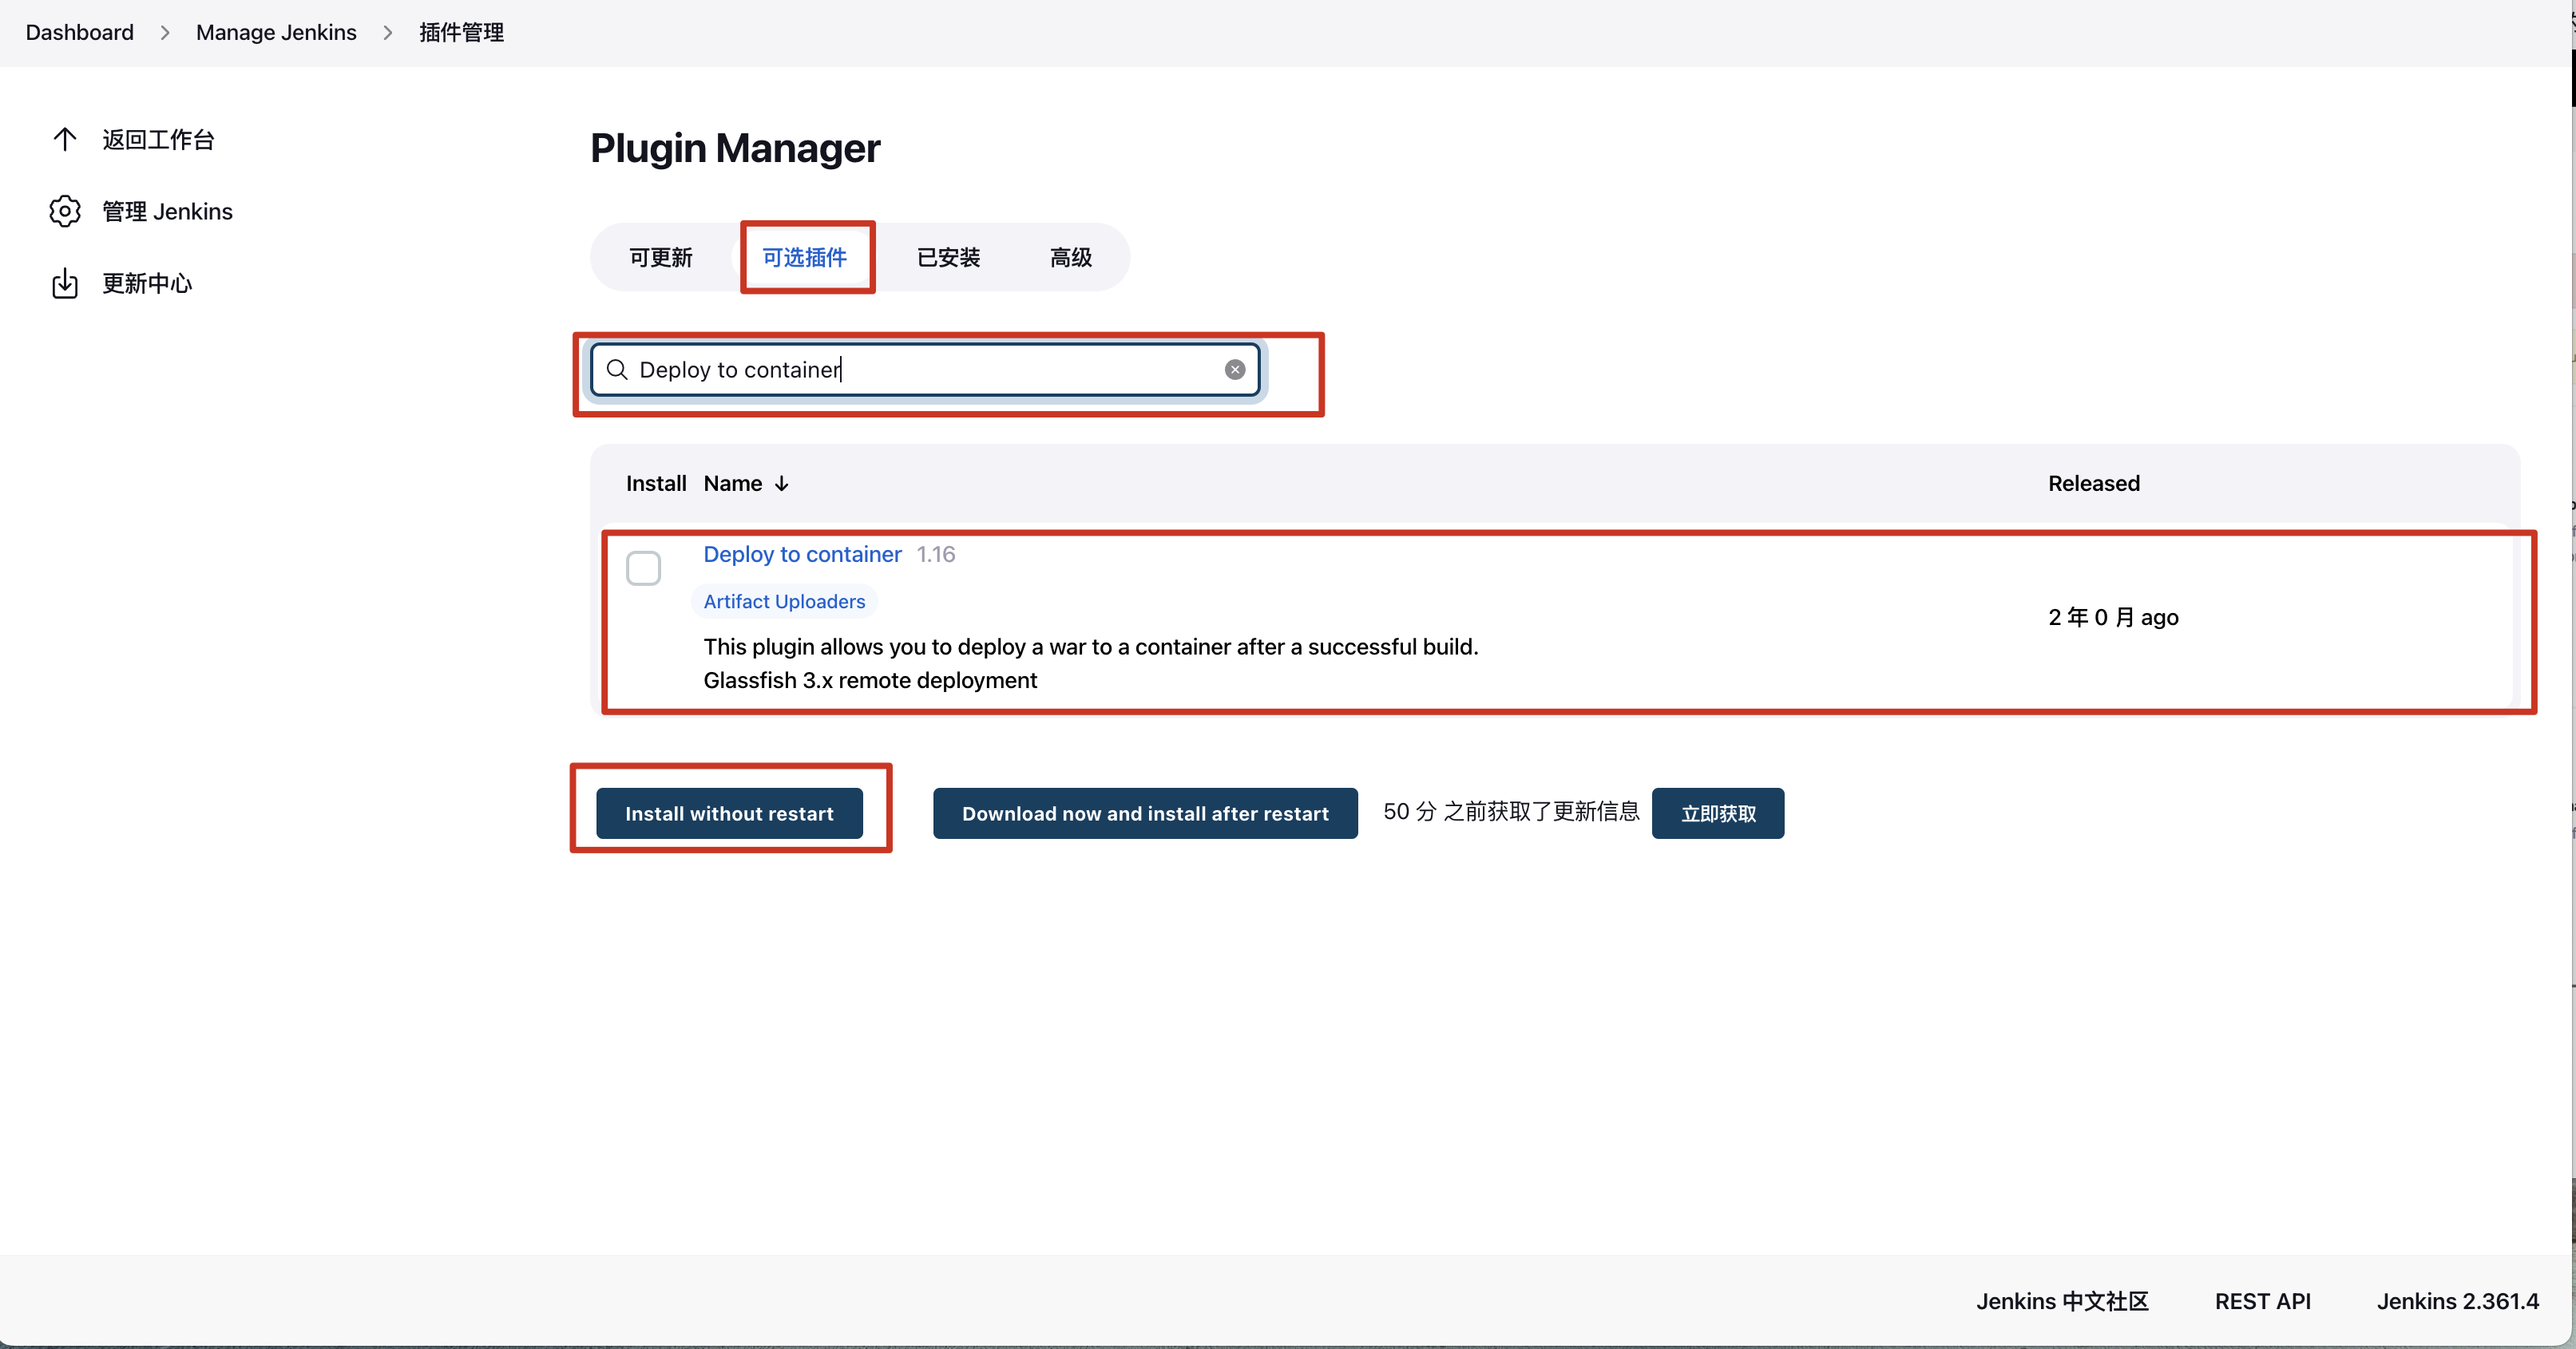2576x1349 pixels.
Task: Click the 返回工作台 sidebar link
Action: (158, 139)
